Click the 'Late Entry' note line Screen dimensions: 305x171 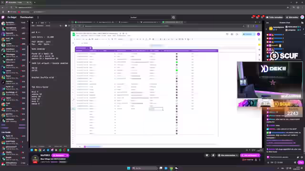point(42,37)
